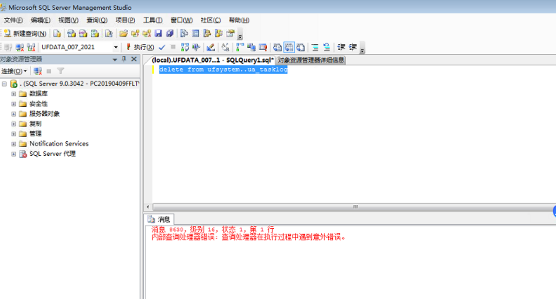Click the Design Query in Editor icon
This screenshot has height=299, width=556.
click(x=210, y=47)
